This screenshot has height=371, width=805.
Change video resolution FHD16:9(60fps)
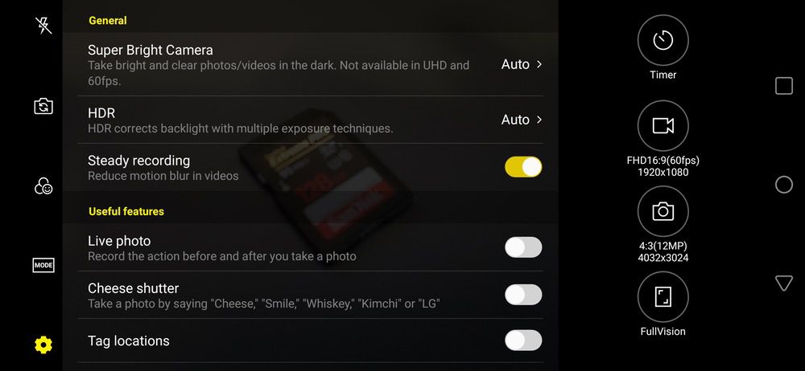click(x=663, y=125)
